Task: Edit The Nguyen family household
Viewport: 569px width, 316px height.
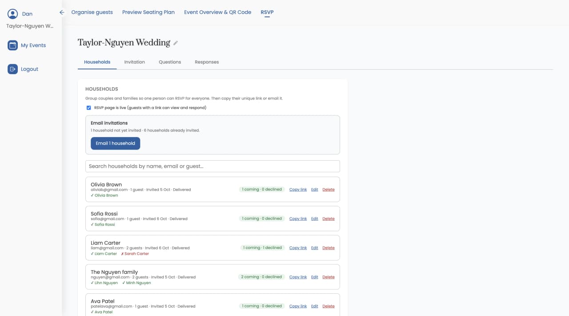Action: [x=315, y=277]
